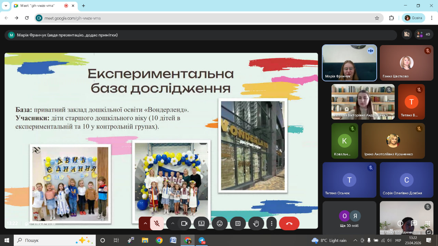Start screen sharing with Present now
Screen dimensions: 438x246
click(x=201, y=223)
